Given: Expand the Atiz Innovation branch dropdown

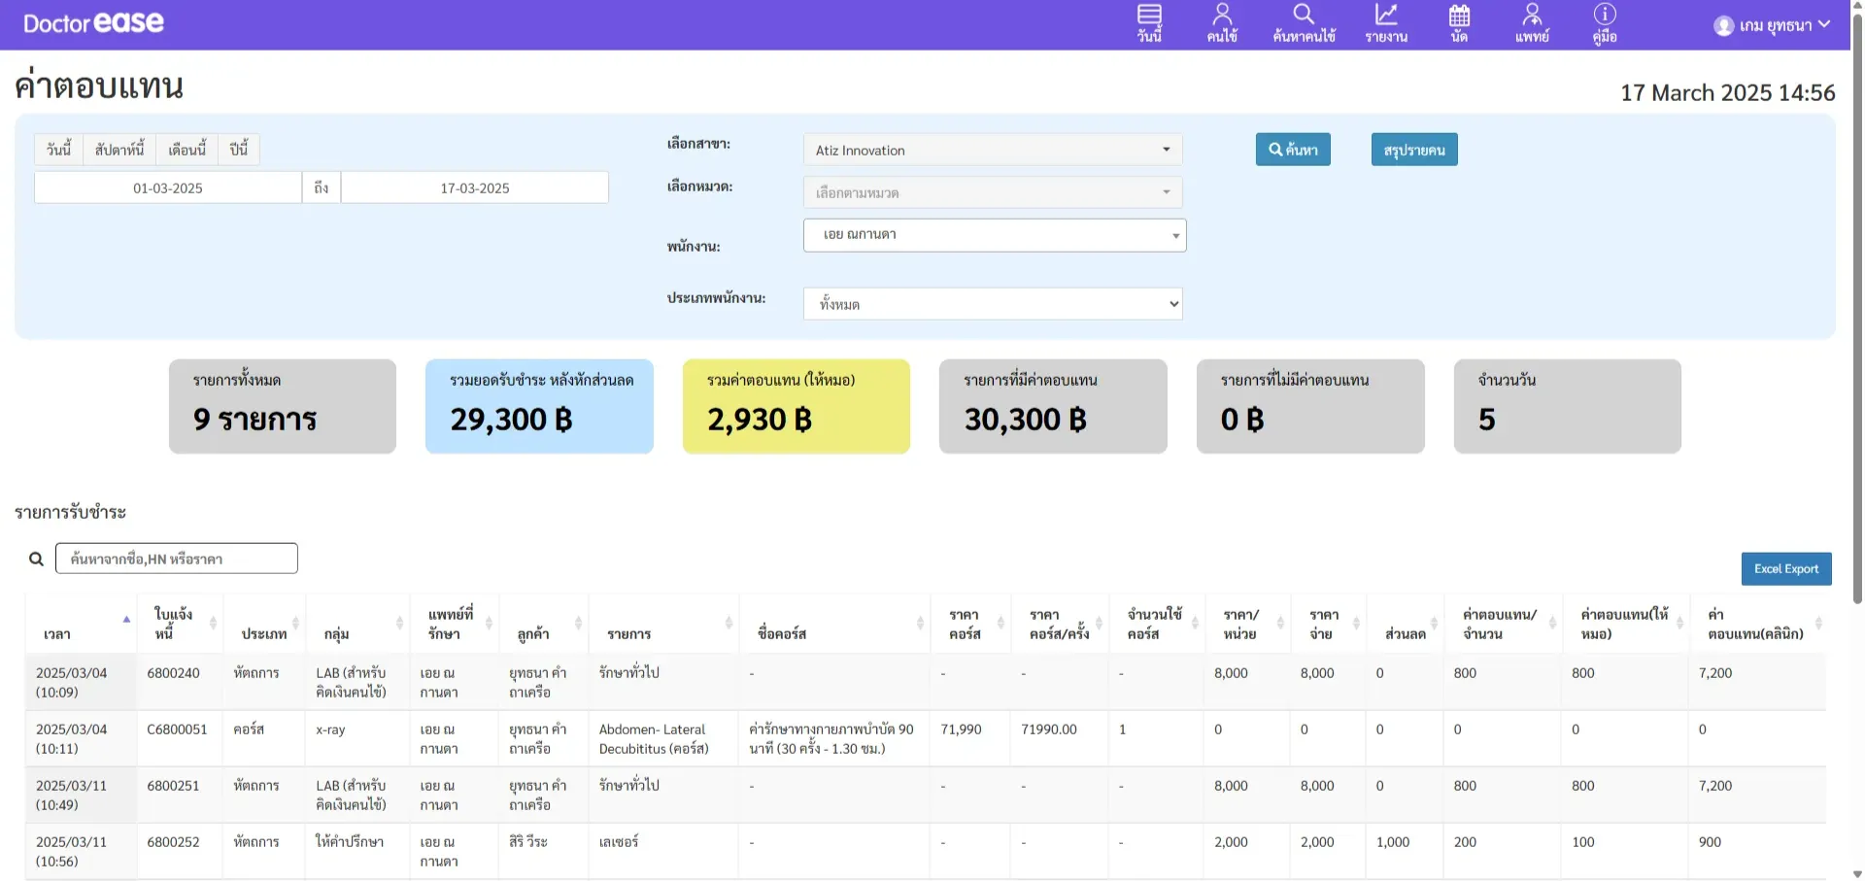Looking at the screenshot, I should tap(992, 150).
